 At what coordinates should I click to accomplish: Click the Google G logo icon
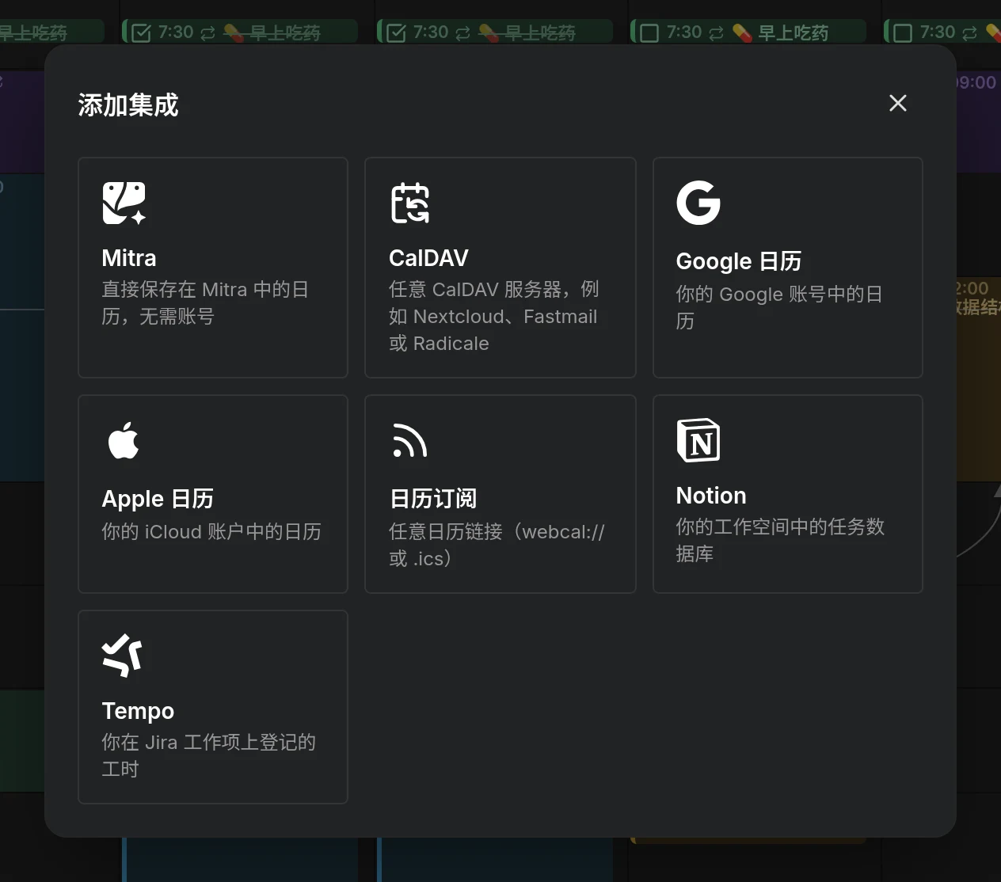(x=698, y=203)
